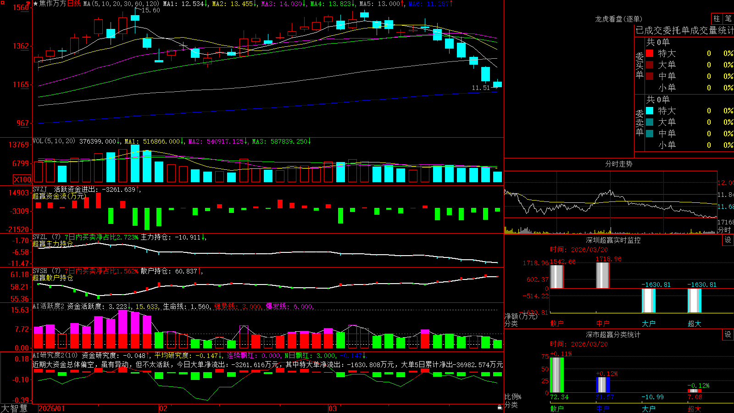Click the red 超大 7.08 bar in 分类统计
Screen dimensions: 734x413
click(694, 391)
